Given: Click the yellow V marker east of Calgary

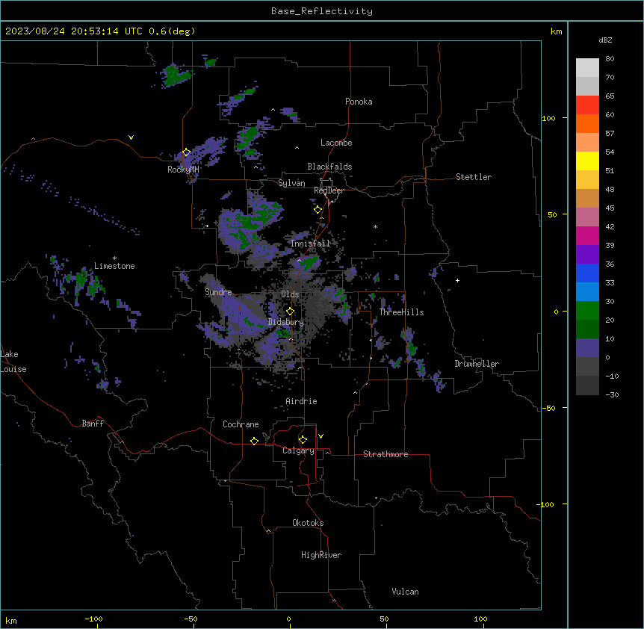Looking at the screenshot, I should click(321, 436).
